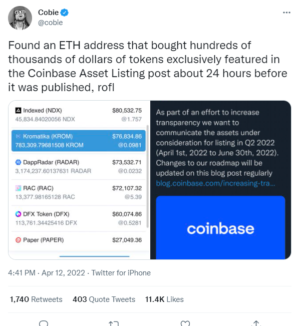Viewport: 297px width, 326px height.
Task: Click the blue coinbase logo banner
Action: click(220, 227)
